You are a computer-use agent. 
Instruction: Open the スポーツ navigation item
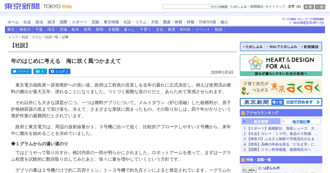pos(79,22)
